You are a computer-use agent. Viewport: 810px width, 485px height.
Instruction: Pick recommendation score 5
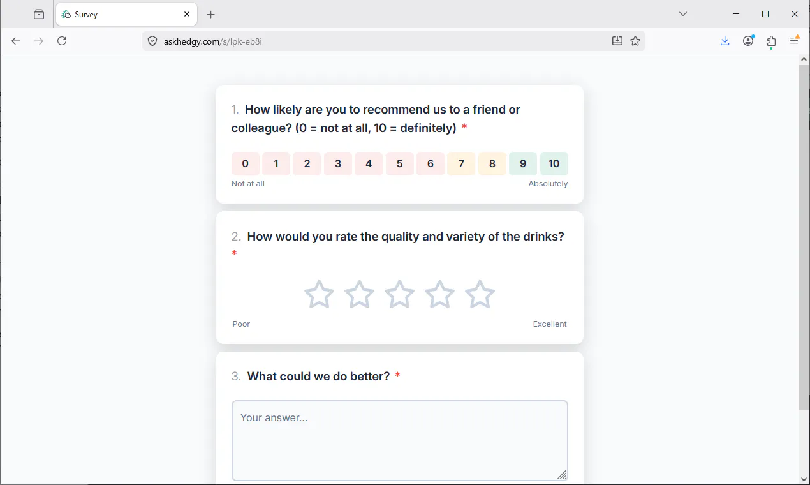(x=399, y=164)
